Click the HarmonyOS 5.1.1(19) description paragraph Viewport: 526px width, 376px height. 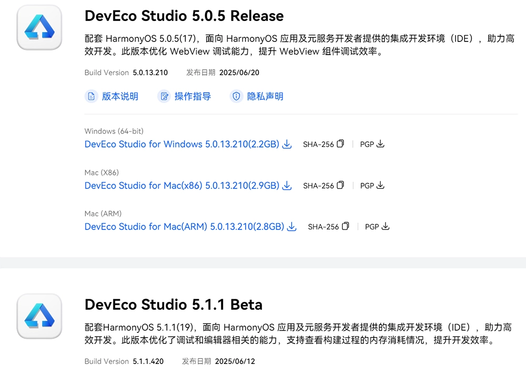point(298,333)
